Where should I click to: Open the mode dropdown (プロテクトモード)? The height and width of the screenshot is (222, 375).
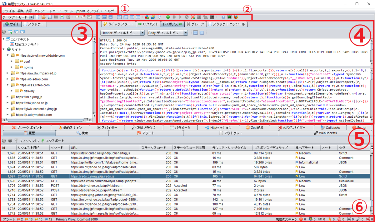tap(17, 17)
